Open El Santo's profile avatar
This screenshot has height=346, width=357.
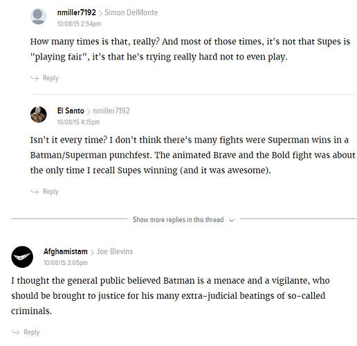(x=39, y=114)
